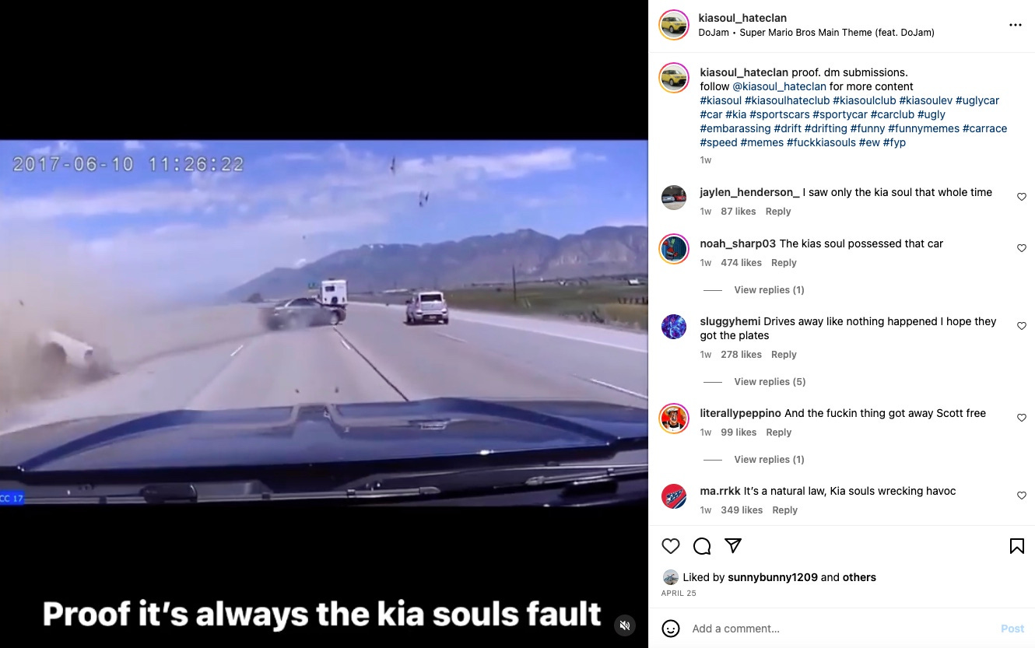Like noah_sharp03's comment heart
Viewport: 1035px width, 648px height.
1022,248
